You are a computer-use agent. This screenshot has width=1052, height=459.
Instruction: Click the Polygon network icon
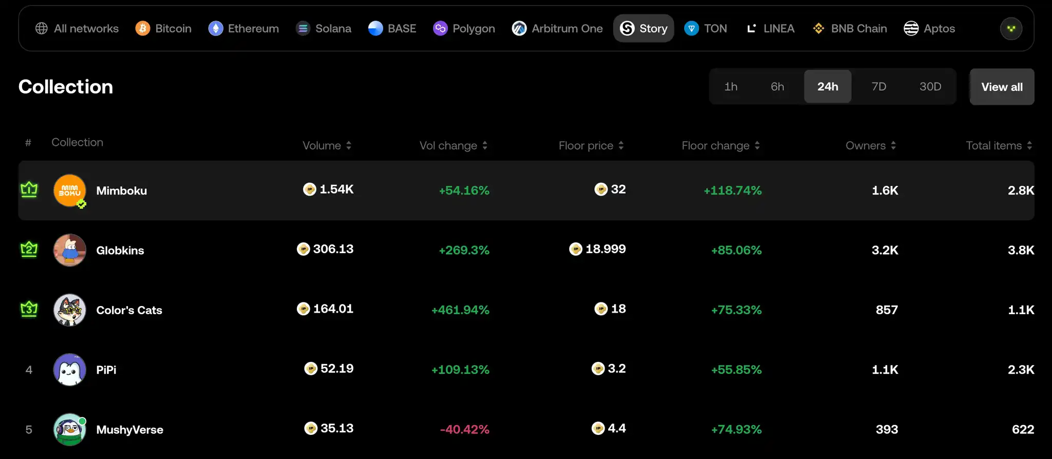[x=440, y=28]
